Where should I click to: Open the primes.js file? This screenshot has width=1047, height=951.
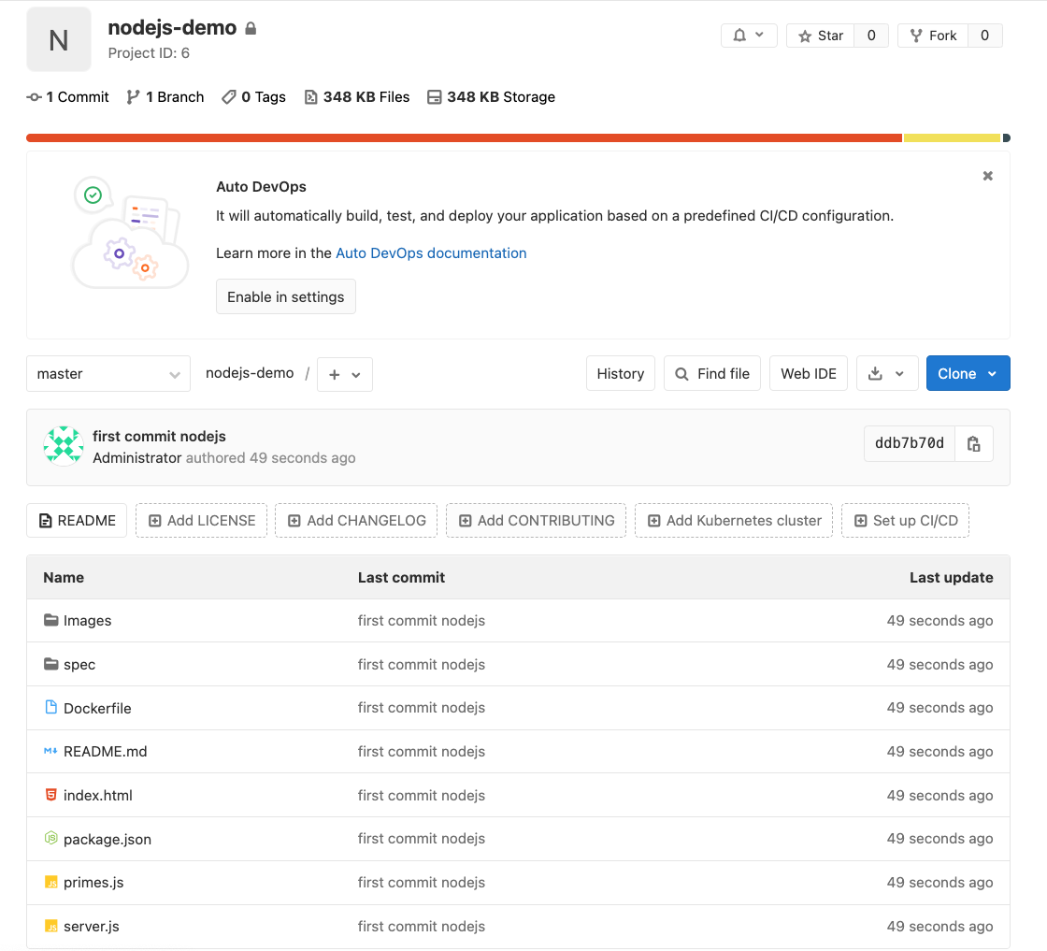pyautogui.click(x=93, y=882)
